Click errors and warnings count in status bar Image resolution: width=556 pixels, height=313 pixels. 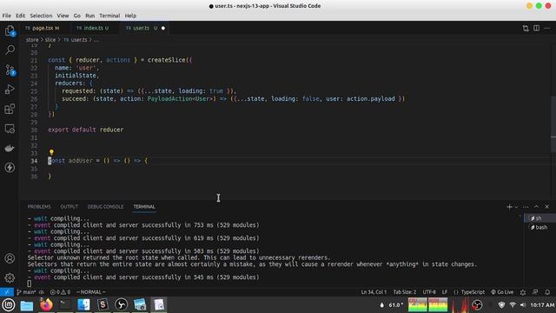pos(60,292)
